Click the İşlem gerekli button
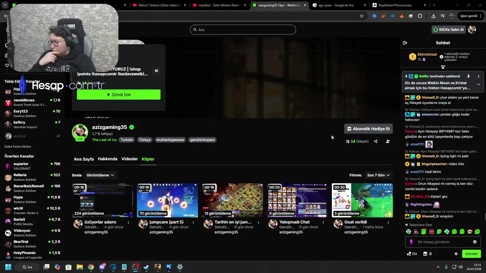This screenshot has height=273, width=486. pyautogui.click(x=470, y=16)
